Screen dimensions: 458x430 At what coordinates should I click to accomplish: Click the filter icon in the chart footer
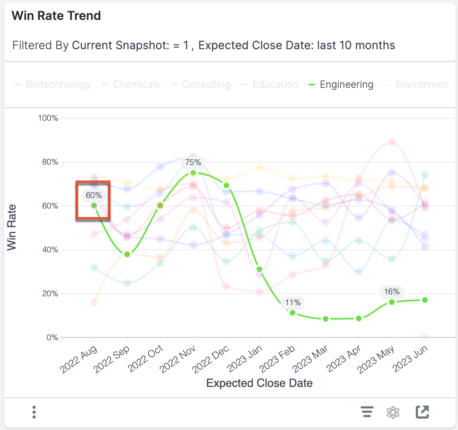367,412
